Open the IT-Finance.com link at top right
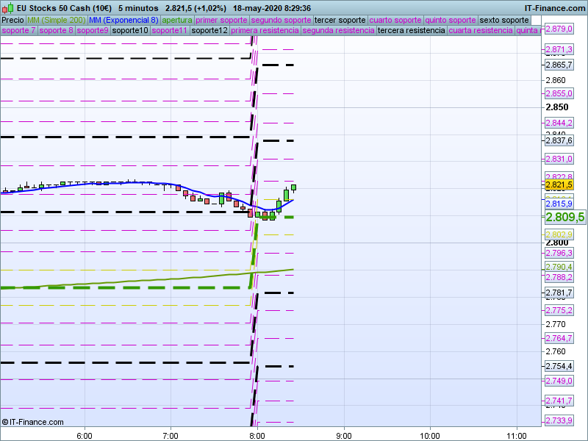The height and width of the screenshot is (441, 588). pos(556,8)
